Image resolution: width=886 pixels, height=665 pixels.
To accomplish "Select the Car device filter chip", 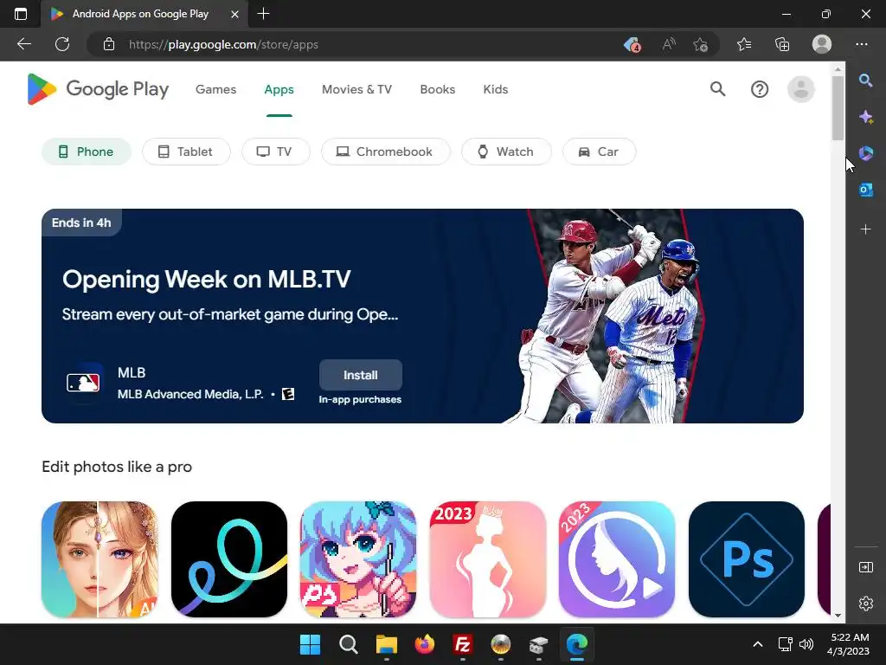I will click(599, 152).
